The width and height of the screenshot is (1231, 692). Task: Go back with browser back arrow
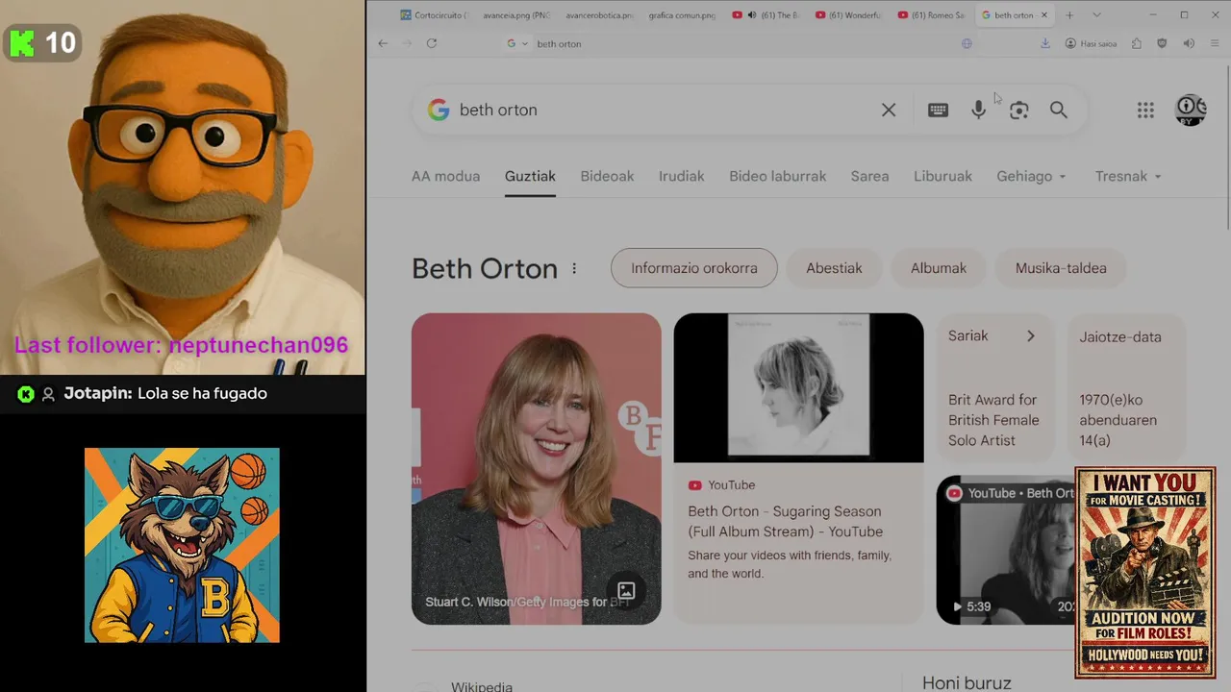(383, 43)
